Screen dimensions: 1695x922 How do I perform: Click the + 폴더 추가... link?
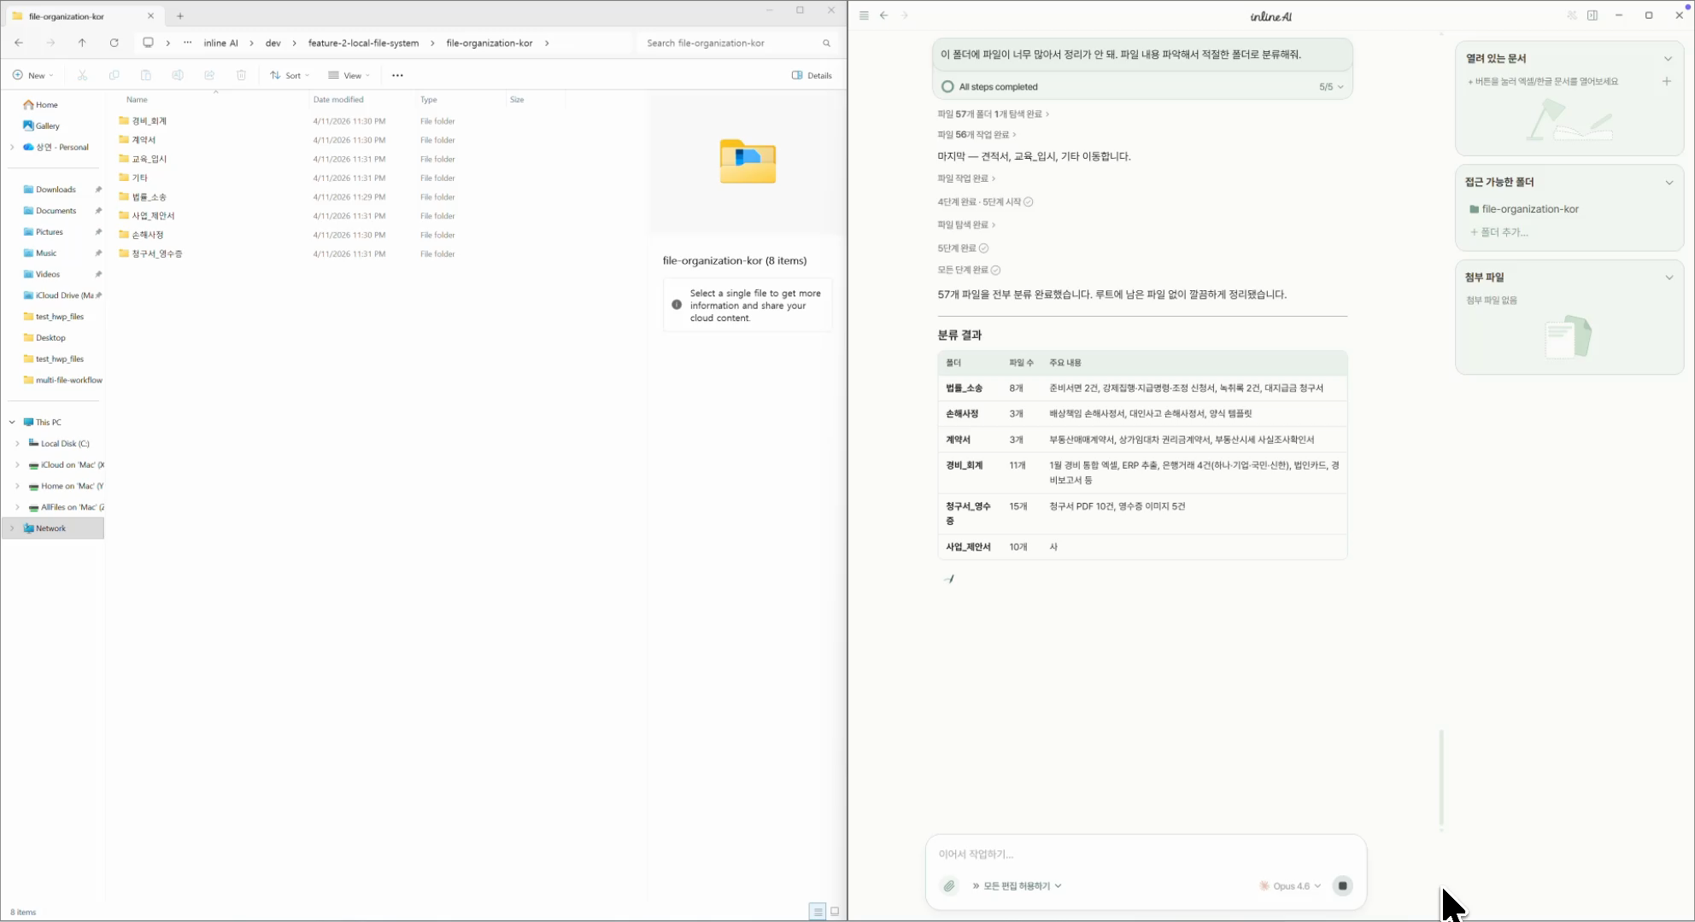point(1499,232)
